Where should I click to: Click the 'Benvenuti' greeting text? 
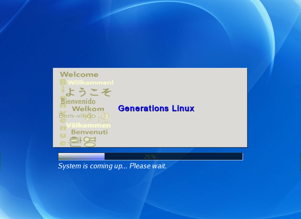coord(90,132)
